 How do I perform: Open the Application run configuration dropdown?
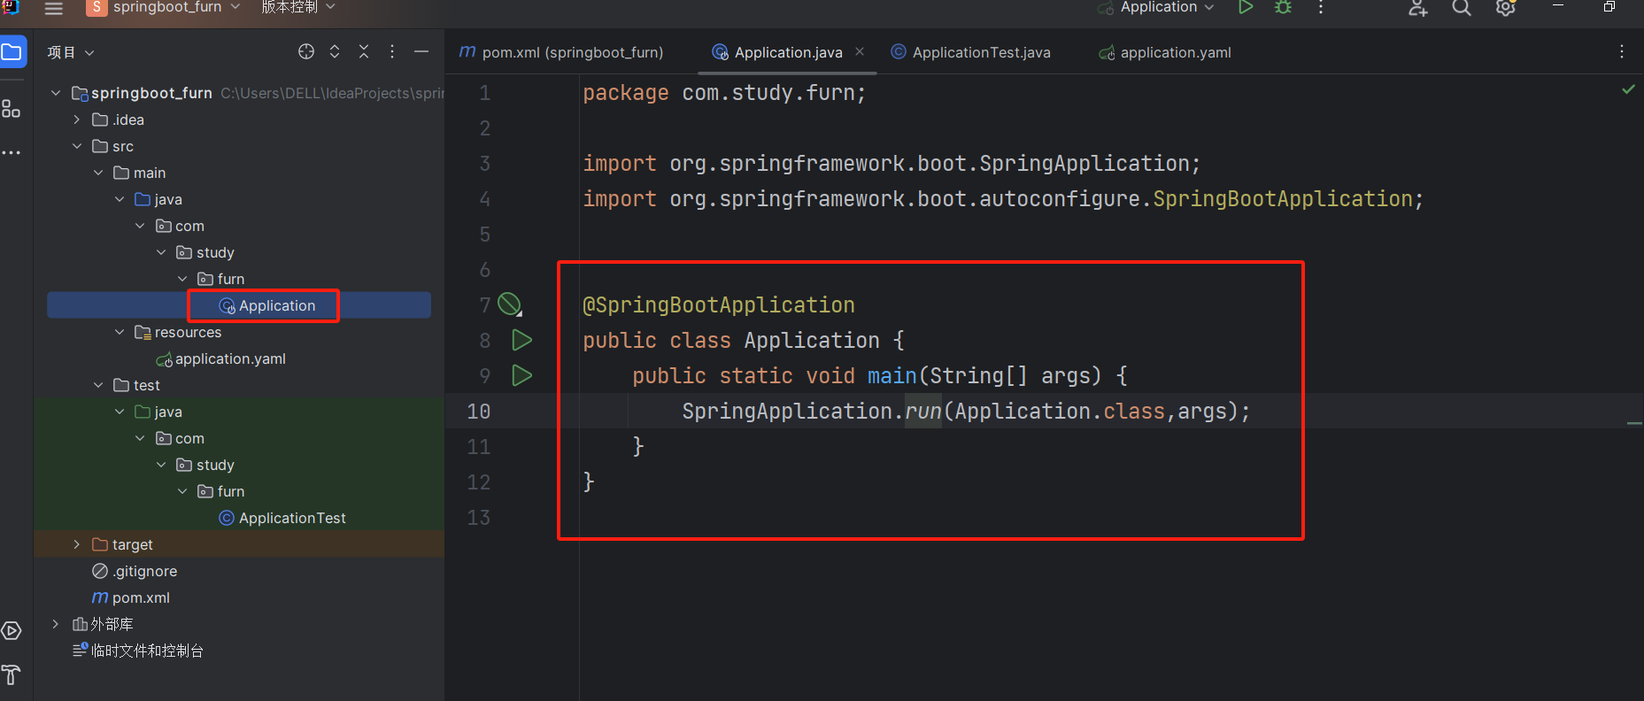(x=1156, y=7)
